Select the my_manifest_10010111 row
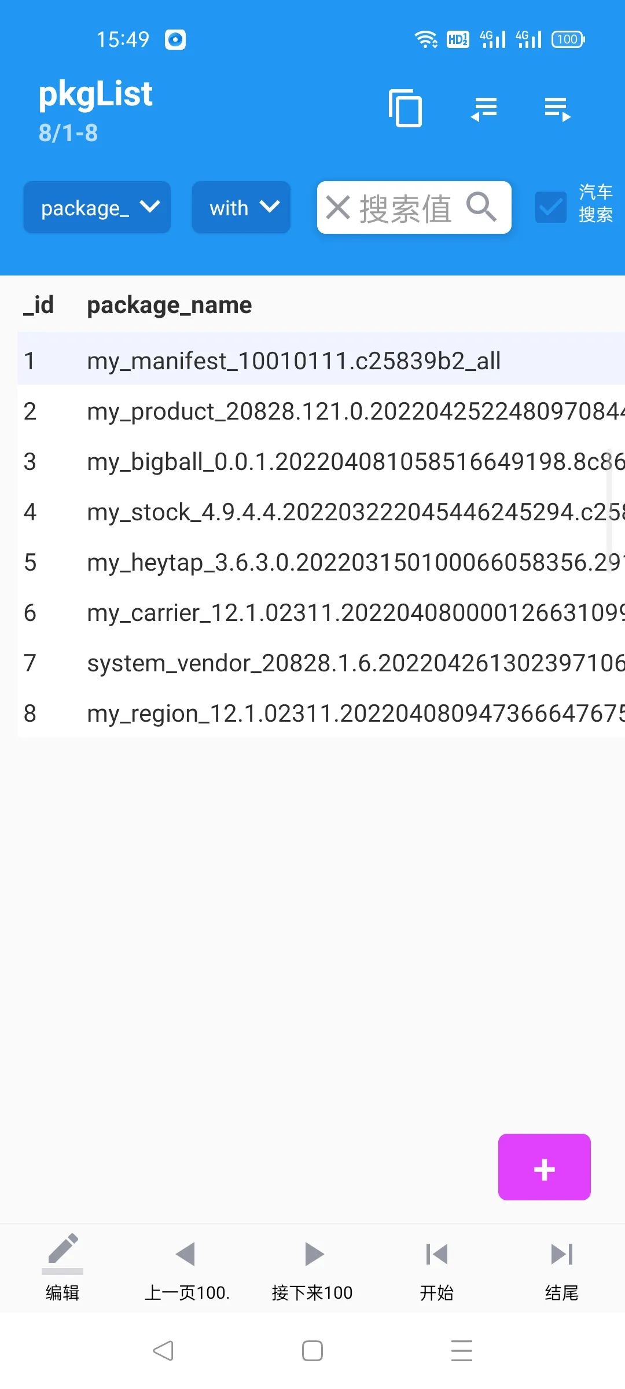This screenshot has height=1389, width=625. [321, 361]
